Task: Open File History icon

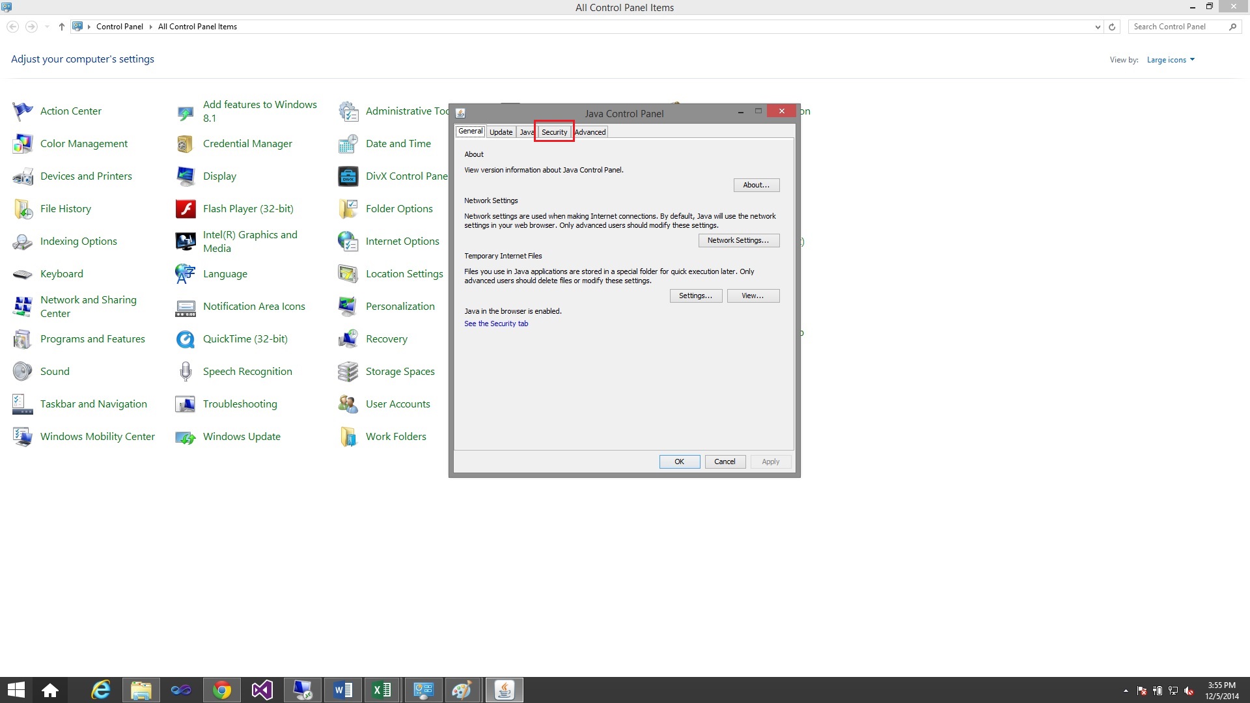Action: [x=23, y=209]
